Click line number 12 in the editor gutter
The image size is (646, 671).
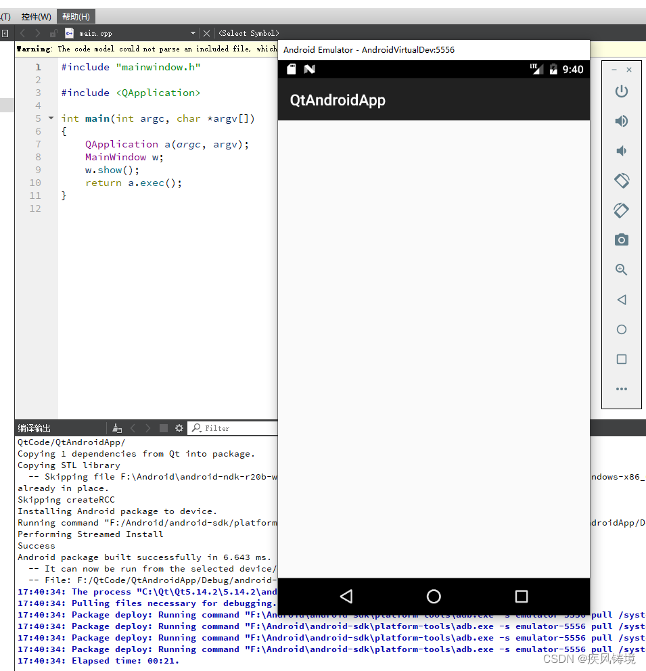coord(35,208)
